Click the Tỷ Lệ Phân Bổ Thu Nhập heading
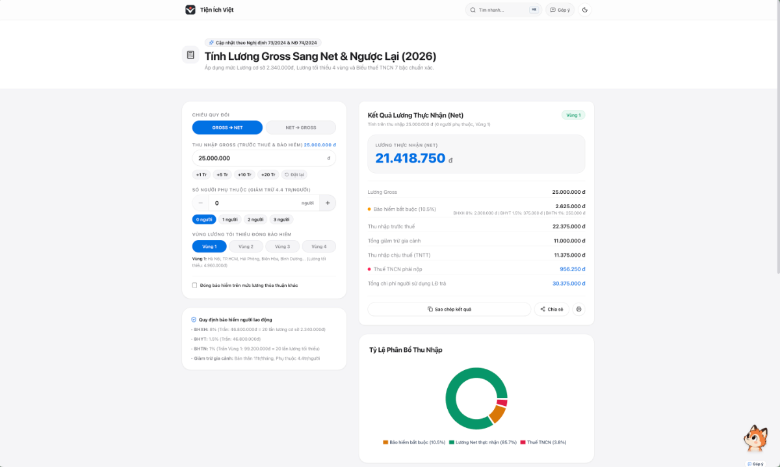Screen dimensions: 780x467 [406, 350]
